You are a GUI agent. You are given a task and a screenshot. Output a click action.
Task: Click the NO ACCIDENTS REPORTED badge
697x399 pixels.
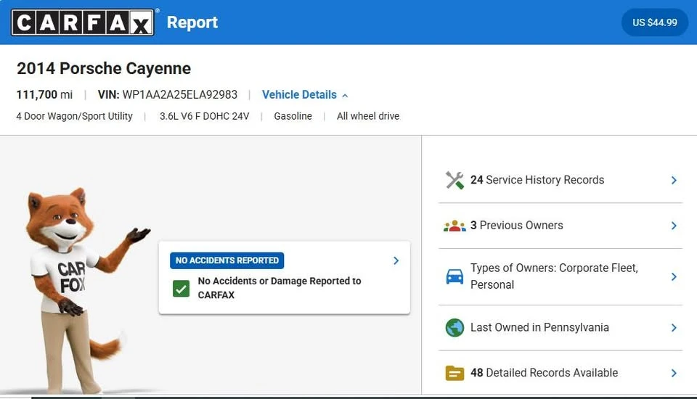coord(227,260)
